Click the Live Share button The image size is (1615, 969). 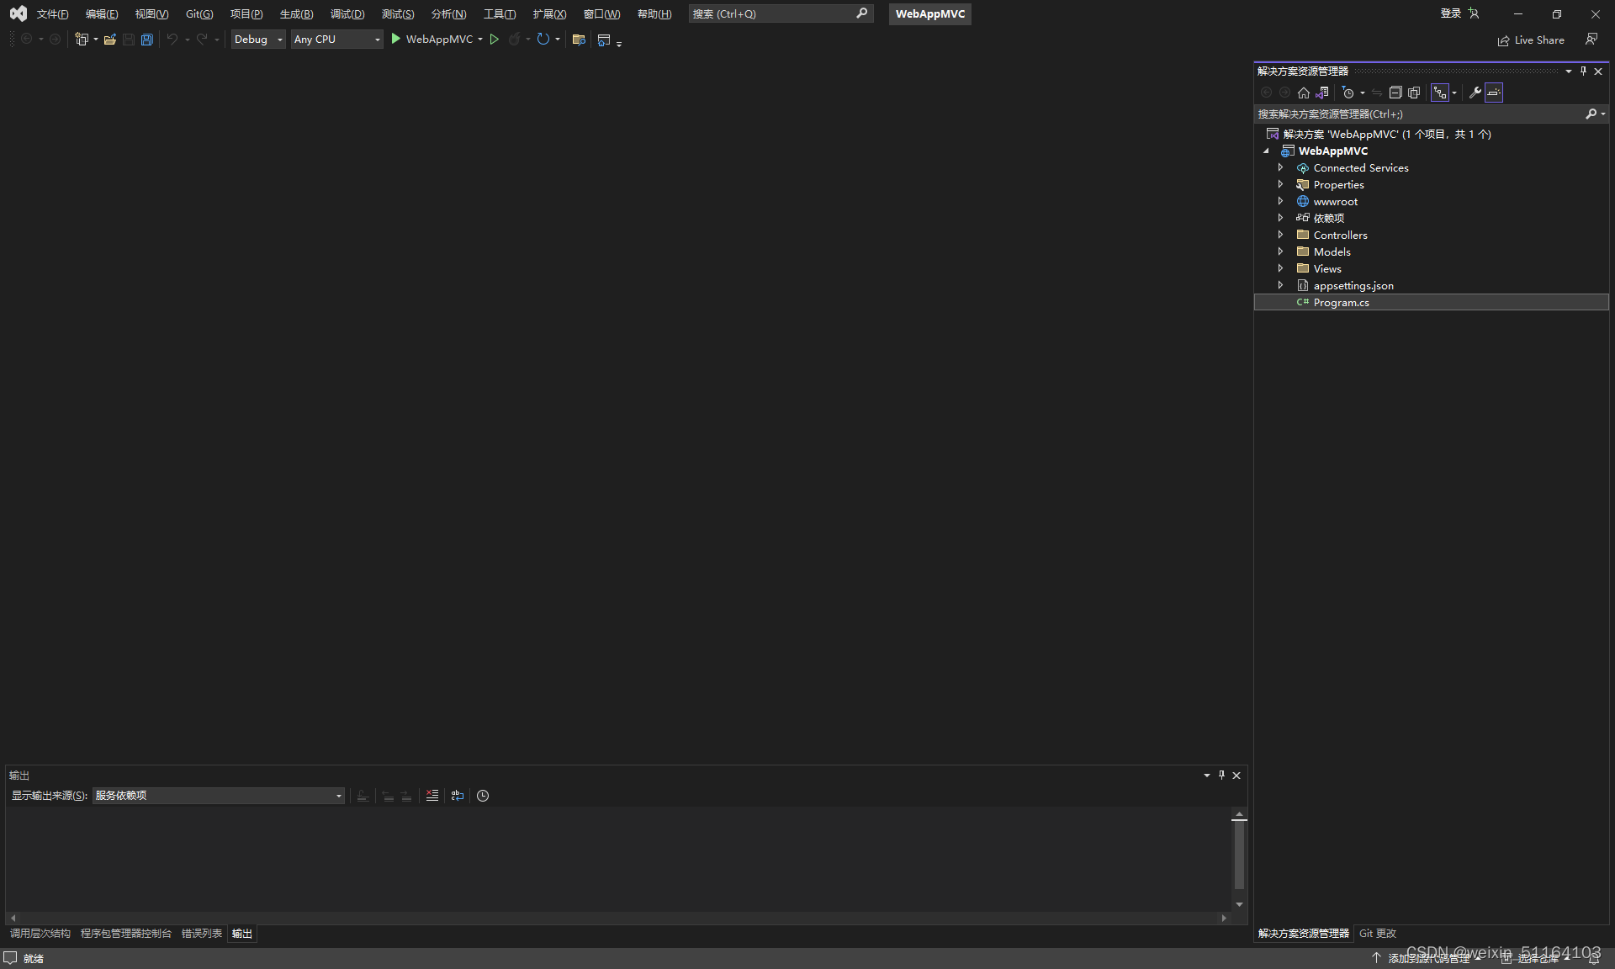[1531, 40]
